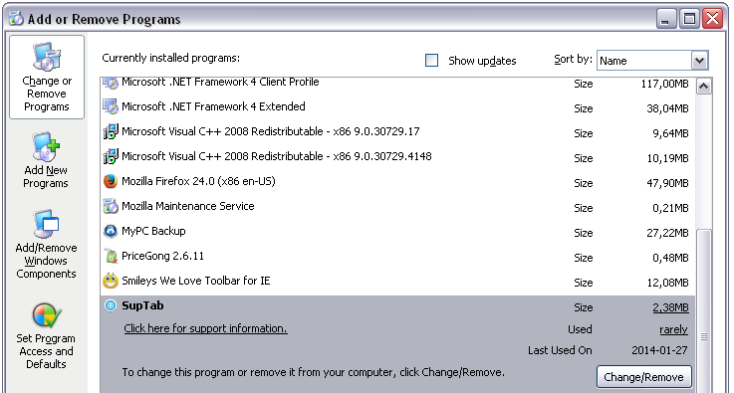
Task: Select Microsoft .NET Framework 4 Client Profile
Action: point(398,84)
